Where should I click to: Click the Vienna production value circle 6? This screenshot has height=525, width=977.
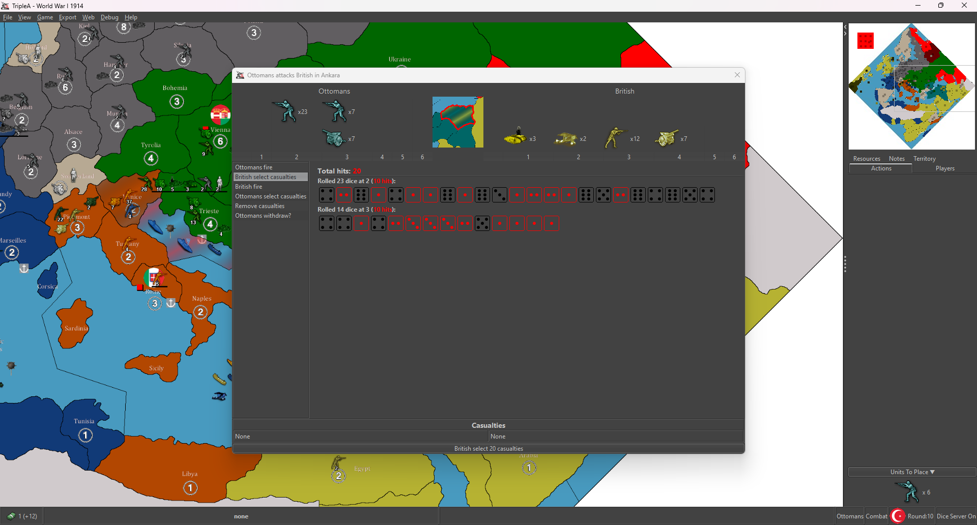220,141
